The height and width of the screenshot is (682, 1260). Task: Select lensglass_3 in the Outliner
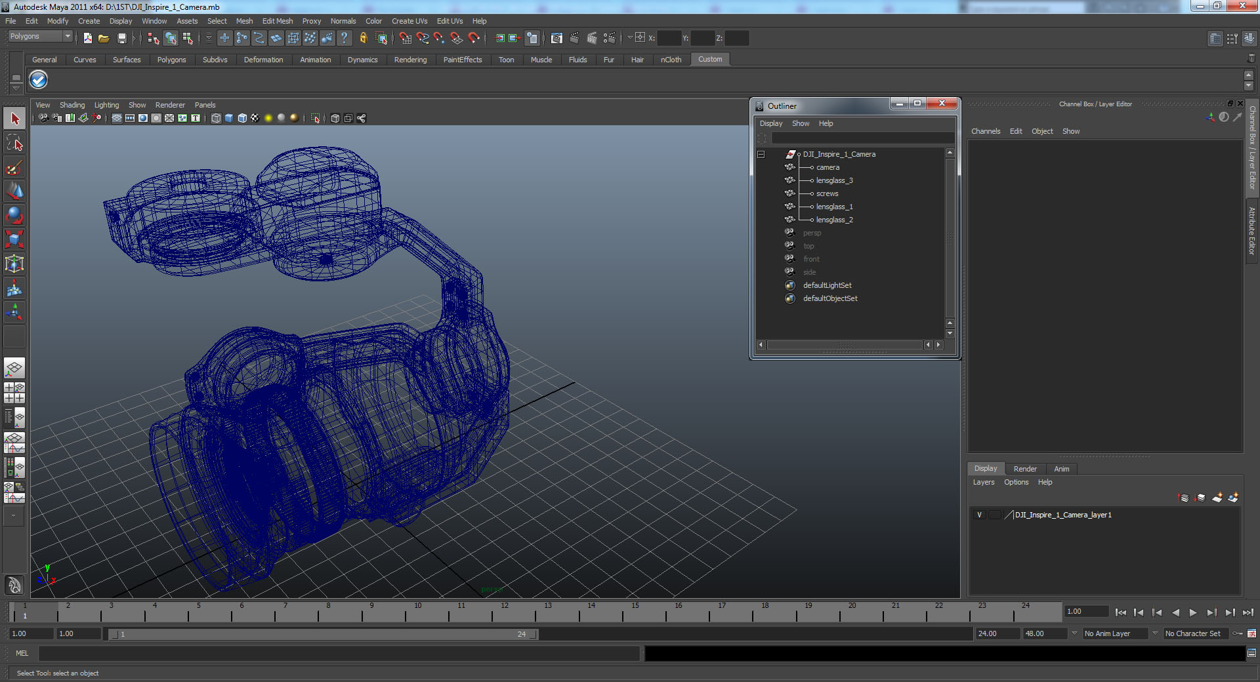[834, 180]
